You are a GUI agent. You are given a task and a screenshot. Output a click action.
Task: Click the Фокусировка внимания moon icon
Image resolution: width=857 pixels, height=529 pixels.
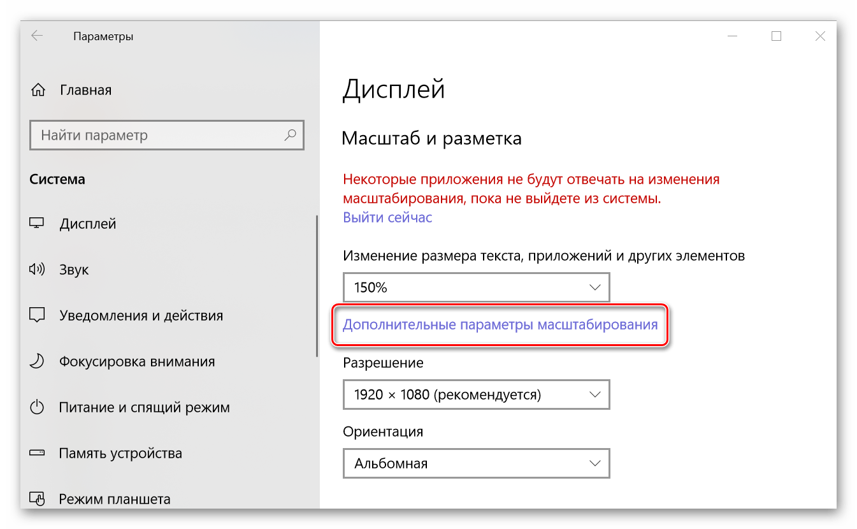[x=37, y=361]
